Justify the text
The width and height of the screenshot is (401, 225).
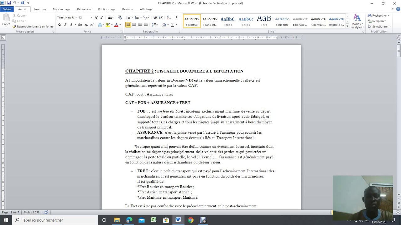pyautogui.click(x=146, y=25)
